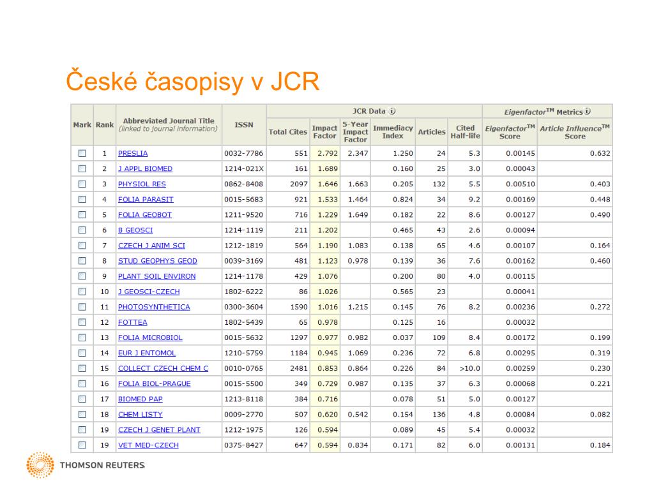Click total cites value 2481
The image size is (654, 490).
[x=299, y=368]
